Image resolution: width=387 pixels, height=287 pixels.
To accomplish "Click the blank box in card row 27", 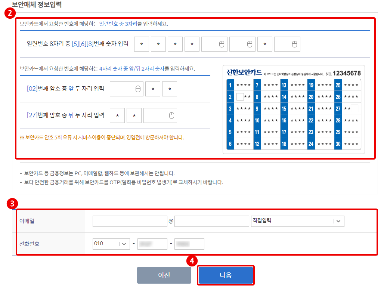I will click(355, 108).
